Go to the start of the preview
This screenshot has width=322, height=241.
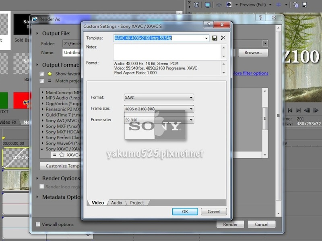click(290, 110)
